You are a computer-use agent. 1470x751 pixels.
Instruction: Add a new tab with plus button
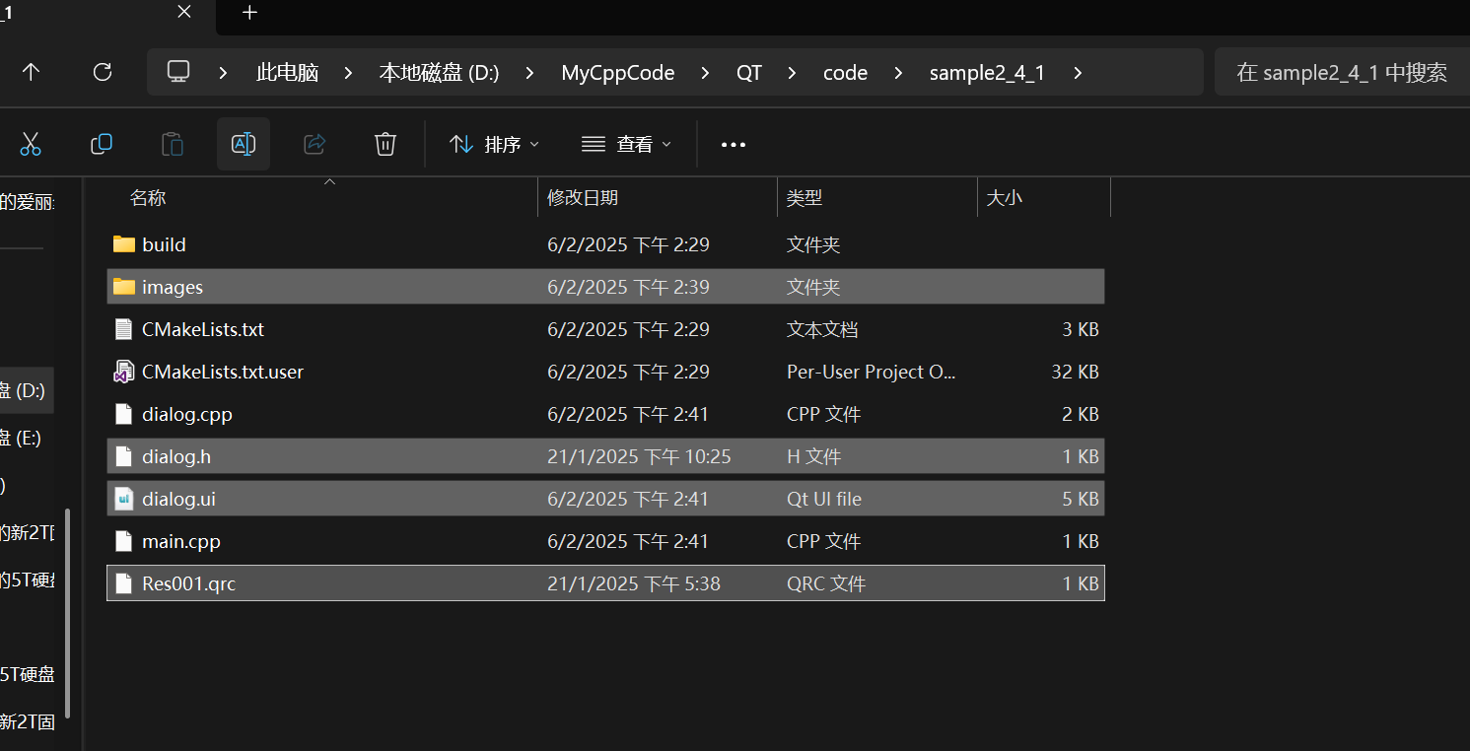[249, 12]
